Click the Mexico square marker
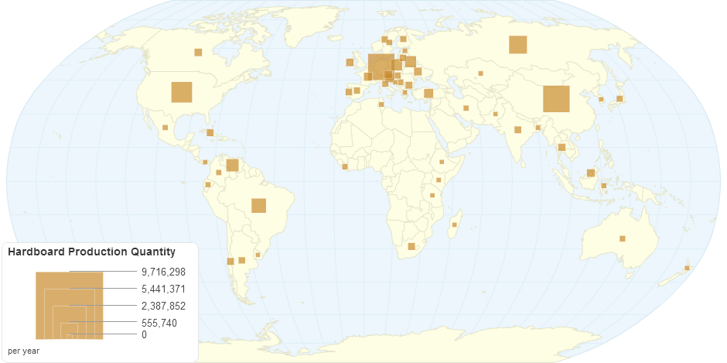Image resolution: width=727 pixels, height=363 pixels. point(166,127)
